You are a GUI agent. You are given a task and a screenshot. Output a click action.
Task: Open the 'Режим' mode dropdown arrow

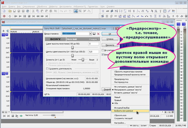[97, 72]
